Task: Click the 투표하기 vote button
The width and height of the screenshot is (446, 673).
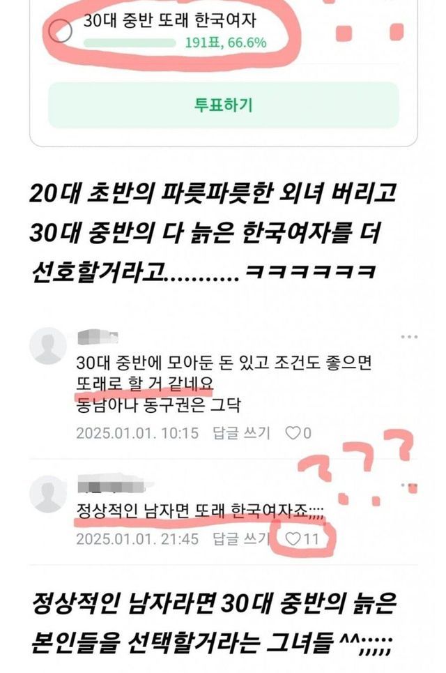Action: (224, 105)
